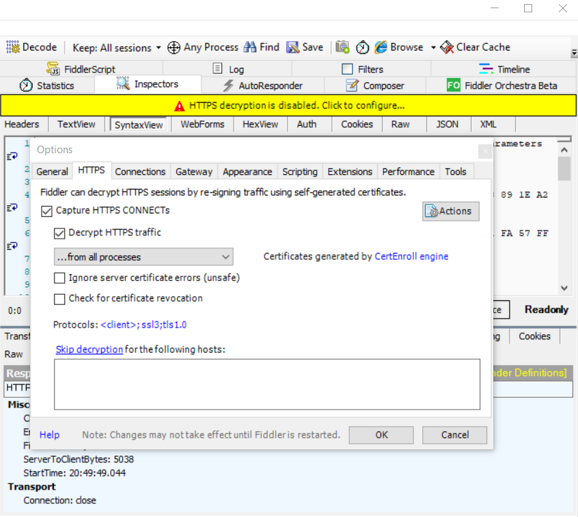This screenshot has height=517, width=578.
Task: Click the Inspectors magnifier icon
Action: pyautogui.click(x=123, y=83)
